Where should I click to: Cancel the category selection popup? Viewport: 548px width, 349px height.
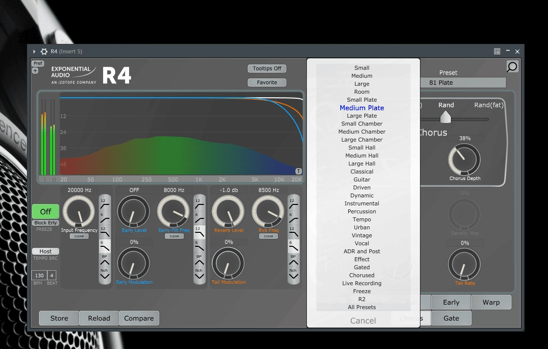click(x=363, y=321)
